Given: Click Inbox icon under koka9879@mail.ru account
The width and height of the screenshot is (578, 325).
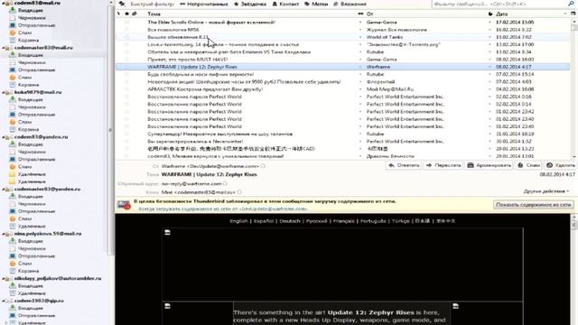Looking at the screenshot, I should 13,99.
